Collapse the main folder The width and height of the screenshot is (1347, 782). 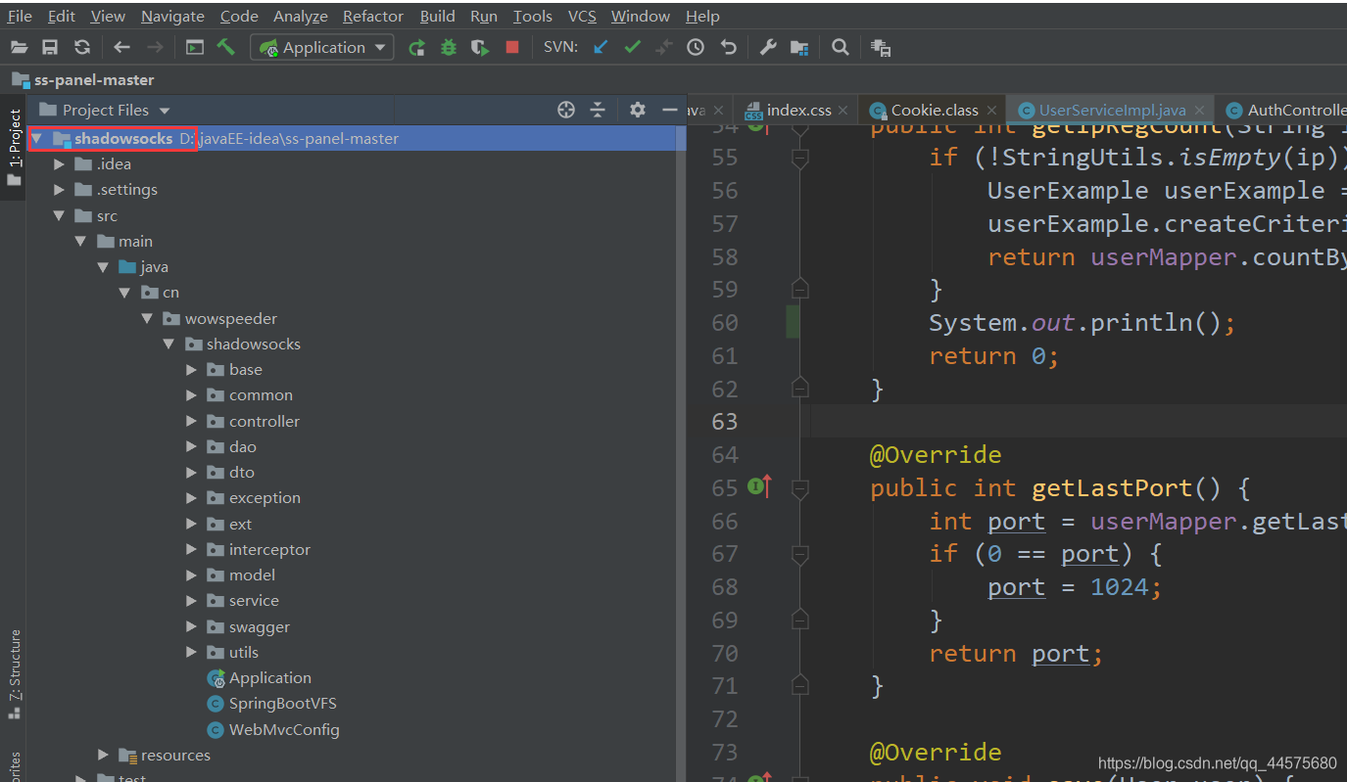81,241
